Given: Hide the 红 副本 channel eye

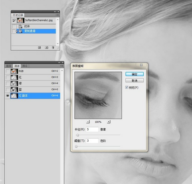Looking at the screenshot, I should pos(8,96).
